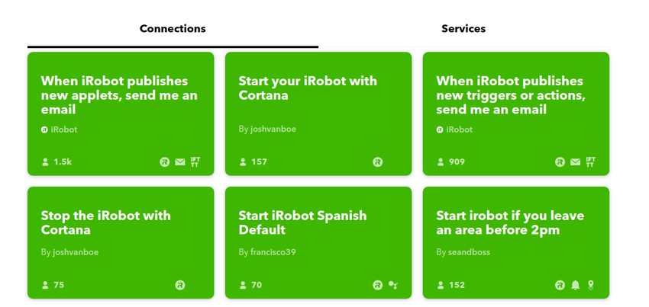Screen dimensions: 649x307
Task: Click the email icon on the new triggers card
Action: point(575,162)
